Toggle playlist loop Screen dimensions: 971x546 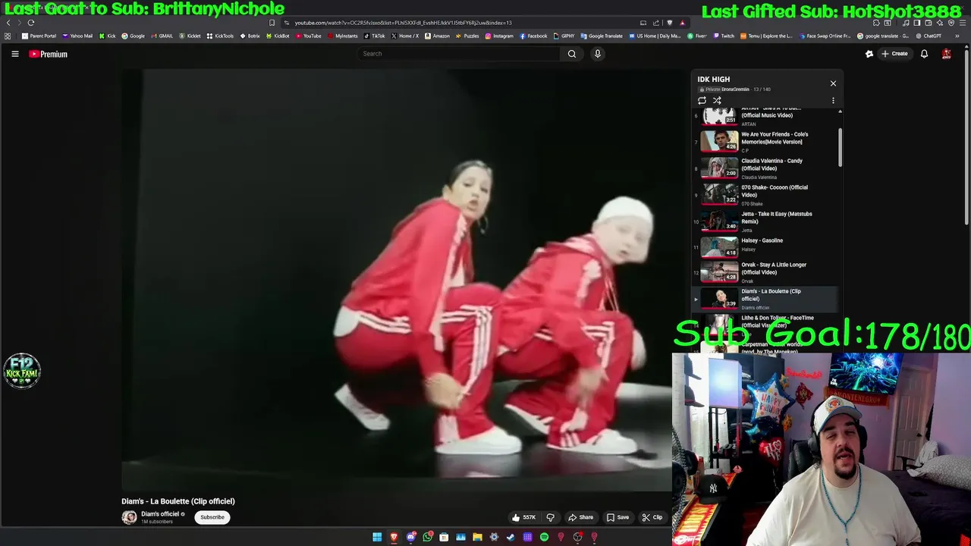(x=702, y=100)
